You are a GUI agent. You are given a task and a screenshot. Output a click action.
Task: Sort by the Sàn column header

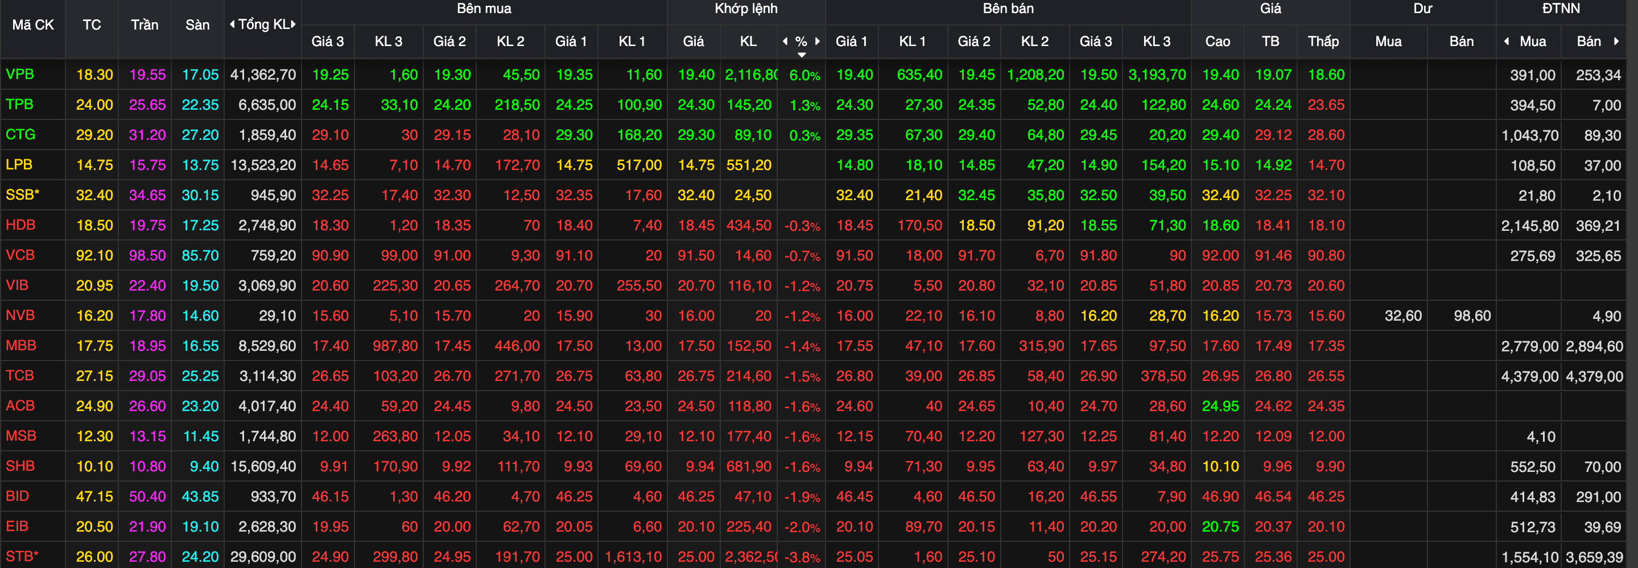tap(197, 25)
